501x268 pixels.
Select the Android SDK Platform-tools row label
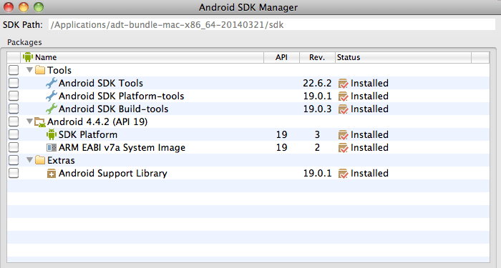pyautogui.click(x=122, y=96)
